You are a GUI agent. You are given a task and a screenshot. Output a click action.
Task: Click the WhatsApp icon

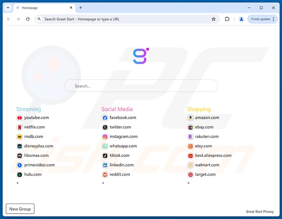pyautogui.click(x=105, y=146)
